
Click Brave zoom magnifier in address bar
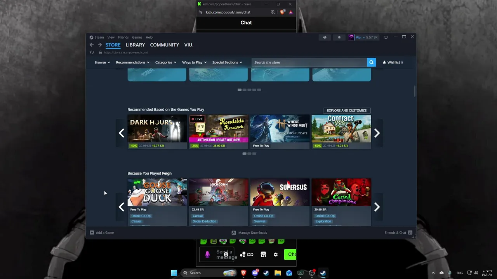273,12
